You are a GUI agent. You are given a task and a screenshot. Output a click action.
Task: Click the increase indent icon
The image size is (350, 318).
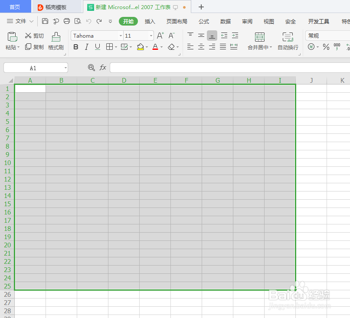point(235,35)
